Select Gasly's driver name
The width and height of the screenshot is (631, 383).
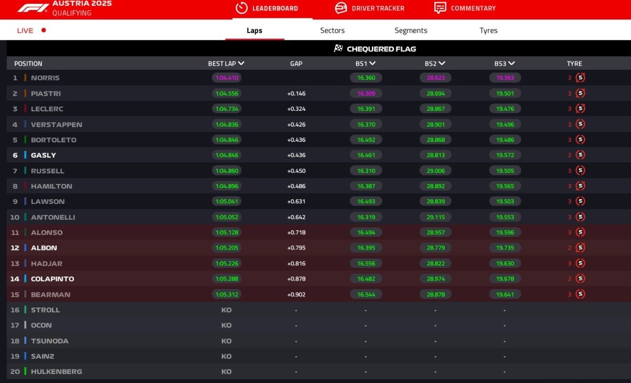(x=43, y=156)
